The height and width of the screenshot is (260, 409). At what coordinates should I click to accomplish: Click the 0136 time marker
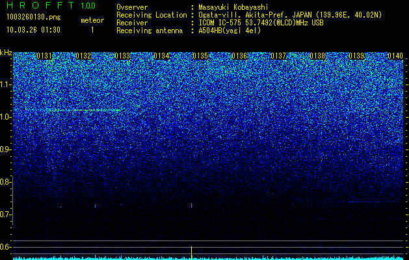[x=239, y=56]
